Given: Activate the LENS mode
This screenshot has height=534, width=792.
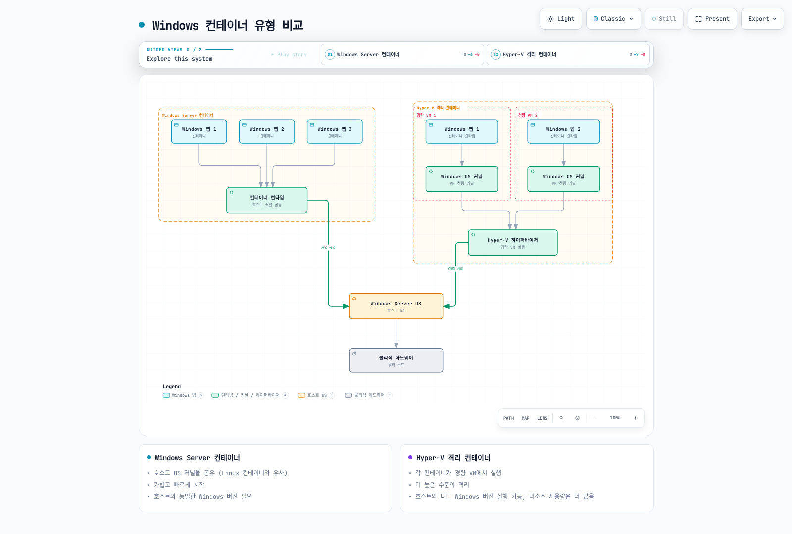Looking at the screenshot, I should coord(543,418).
